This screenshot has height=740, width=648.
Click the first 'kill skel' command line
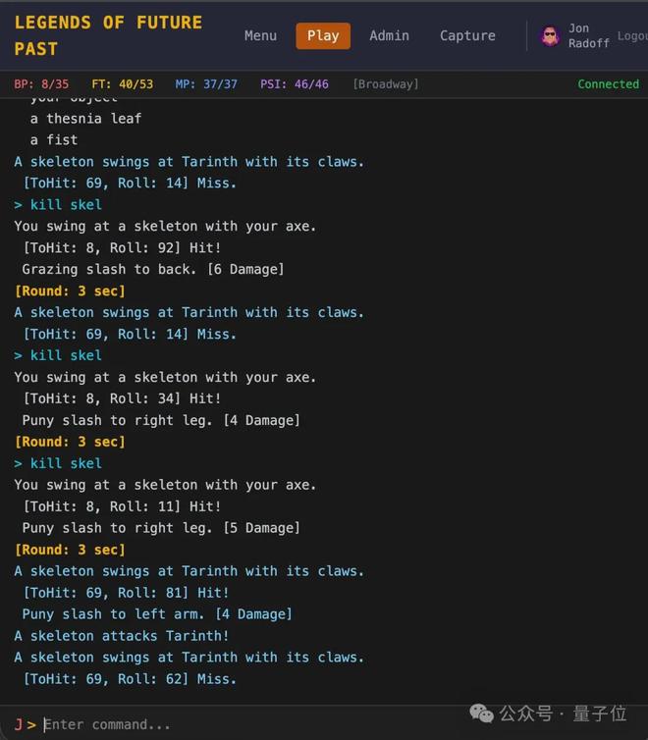[x=65, y=204]
